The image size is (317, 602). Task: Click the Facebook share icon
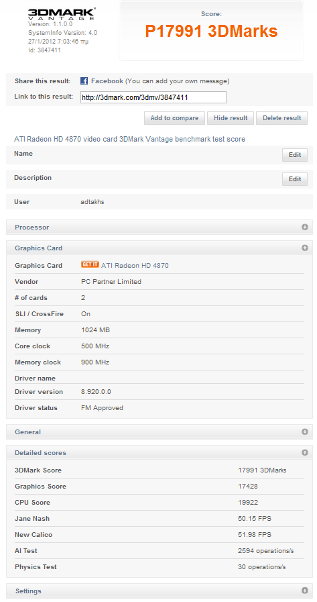coord(84,81)
